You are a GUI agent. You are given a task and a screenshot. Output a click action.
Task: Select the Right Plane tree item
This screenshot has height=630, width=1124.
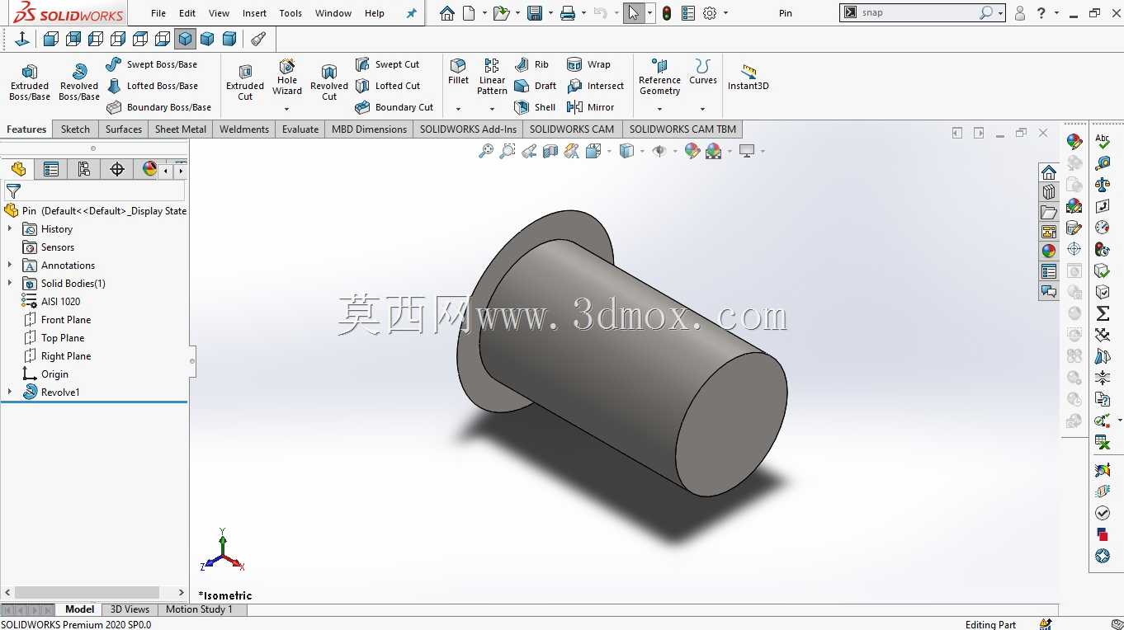(x=57, y=355)
